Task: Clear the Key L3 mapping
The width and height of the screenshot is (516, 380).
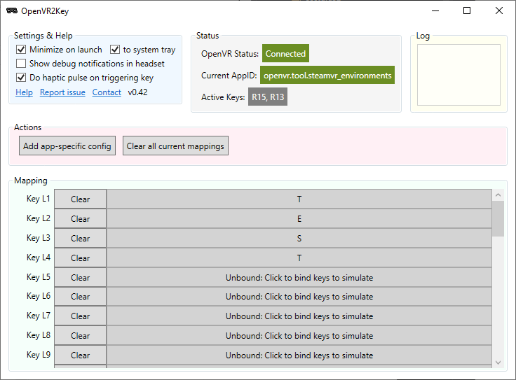Action: [x=81, y=238]
